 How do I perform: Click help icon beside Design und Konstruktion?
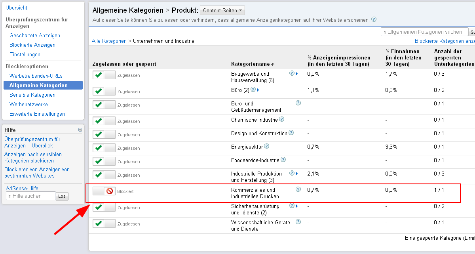point(291,133)
